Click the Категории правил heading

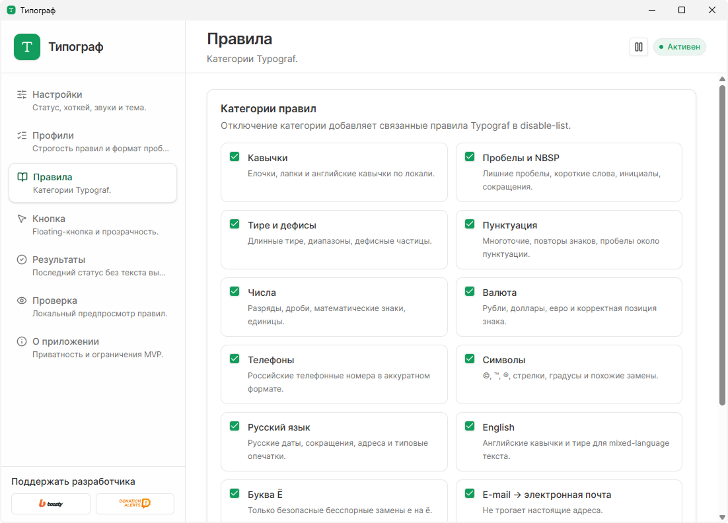(268, 108)
